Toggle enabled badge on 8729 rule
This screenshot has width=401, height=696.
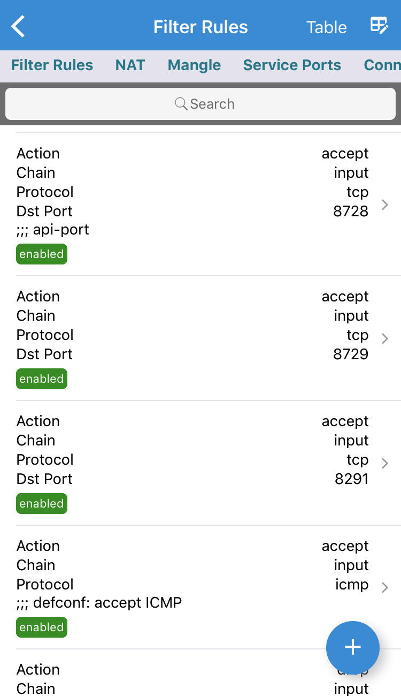42,379
